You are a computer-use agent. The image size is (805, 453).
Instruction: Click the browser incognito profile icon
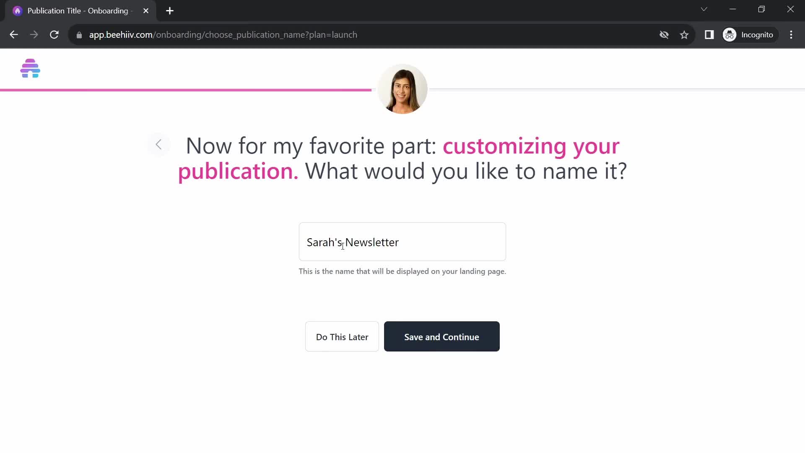click(730, 34)
